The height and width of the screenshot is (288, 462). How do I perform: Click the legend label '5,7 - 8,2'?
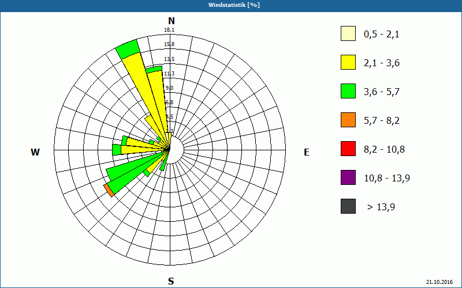[x=382, y=121]
